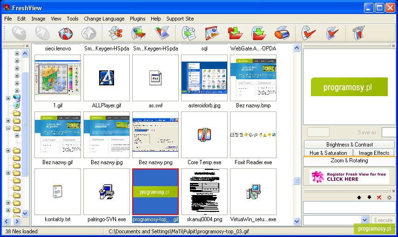This screenshot has width=398, height=237.
Task: Click the greyed Back arrow toolbar icon
Action: [x=19, y=33]
